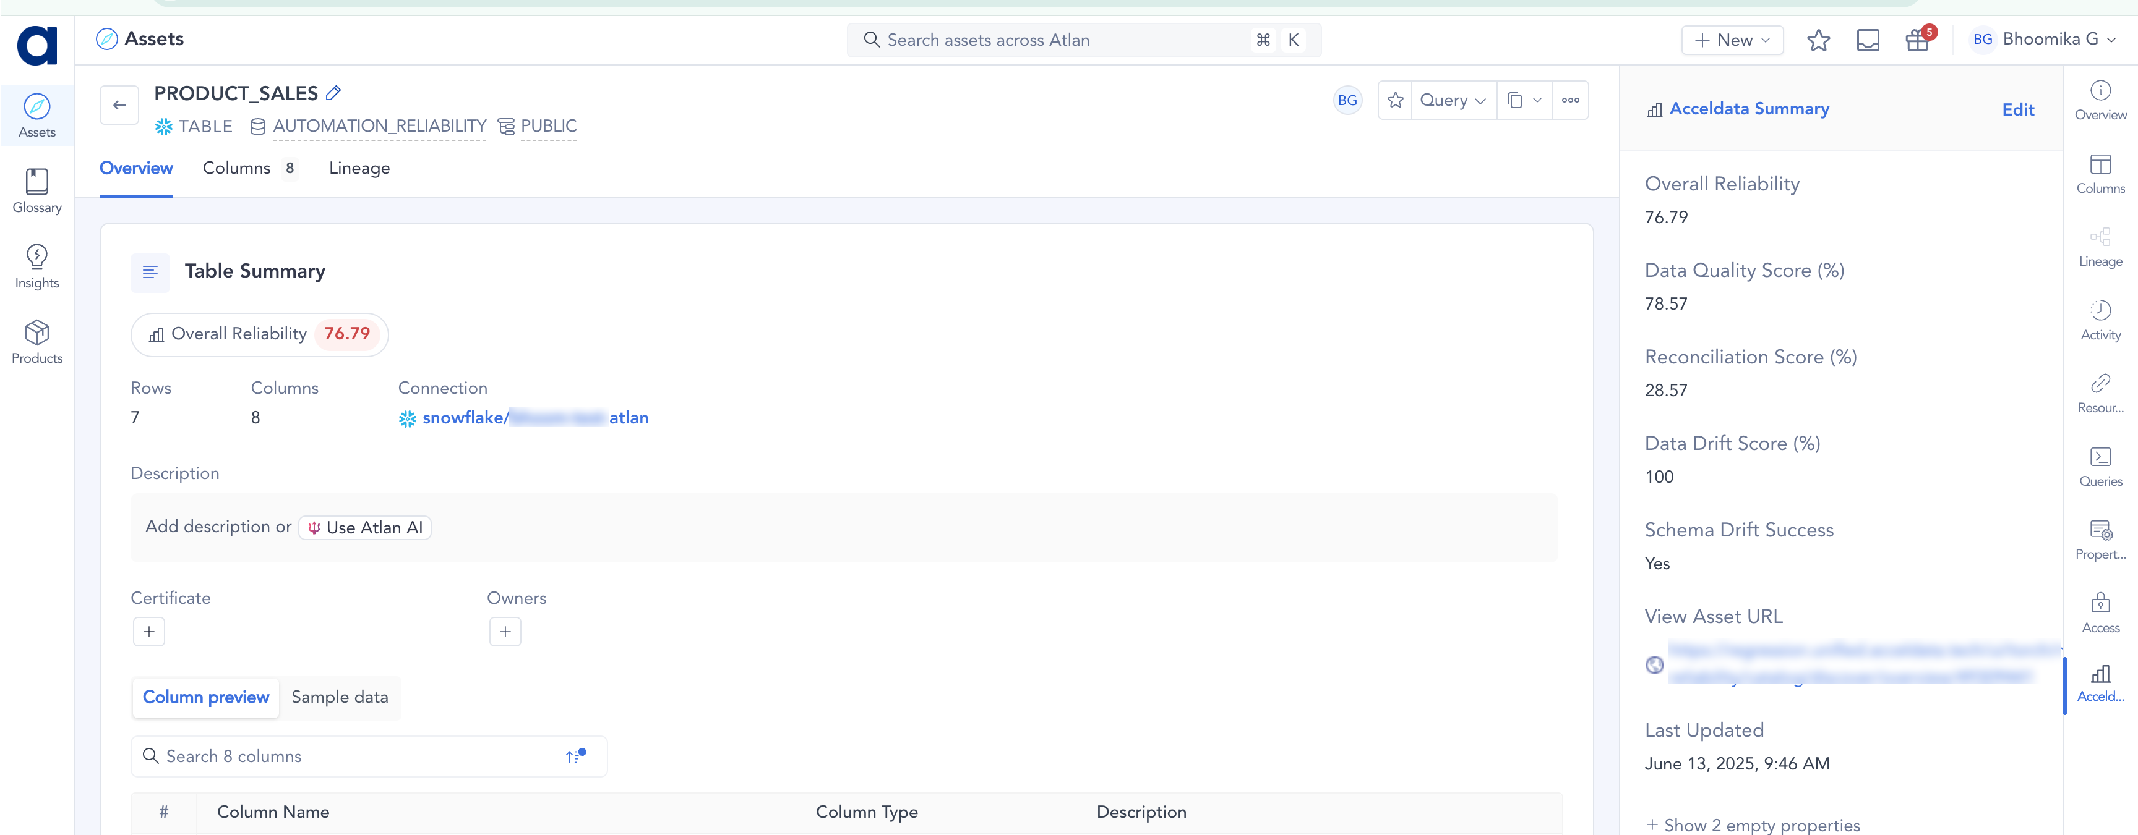Click the Data Quality Score value 78.57
Screen dimensions: 2138x835
tap(1666, 303)
